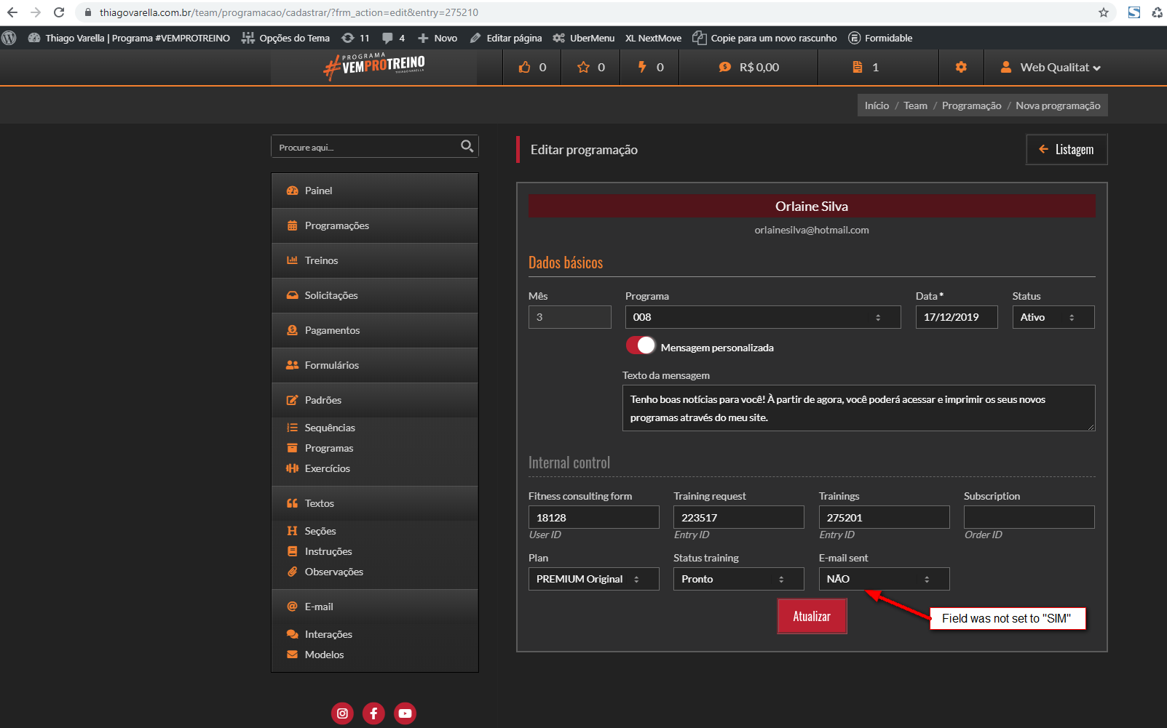Image resolution: width=1167 pixels, height=728 pixels.
Task: Open the Programa dropdown showing 008
Action: [762, 317]
